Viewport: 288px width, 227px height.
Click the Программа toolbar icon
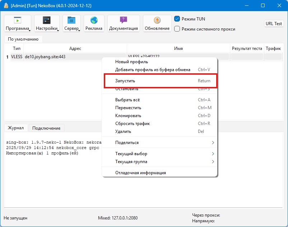coord(17,20)
